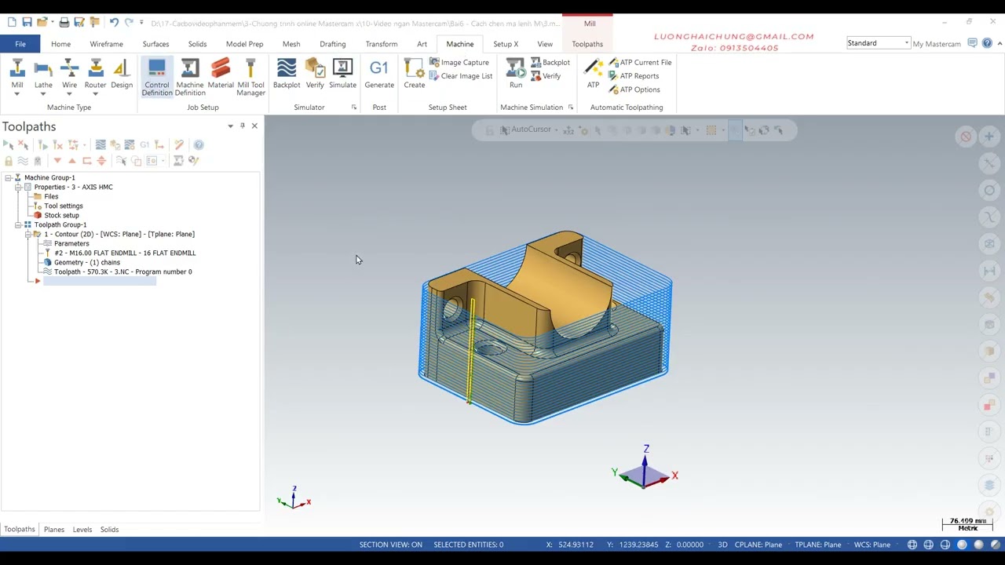Switch to the Surfaces ribbon tab
Image resolution: width=1005 pixels, height=565 pixels.
[155, 44]
